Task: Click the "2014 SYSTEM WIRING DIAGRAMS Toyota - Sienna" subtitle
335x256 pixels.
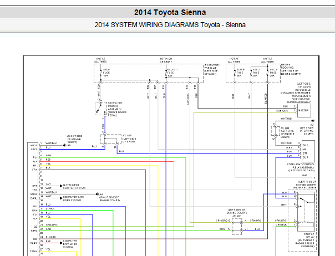Action: 170,25
